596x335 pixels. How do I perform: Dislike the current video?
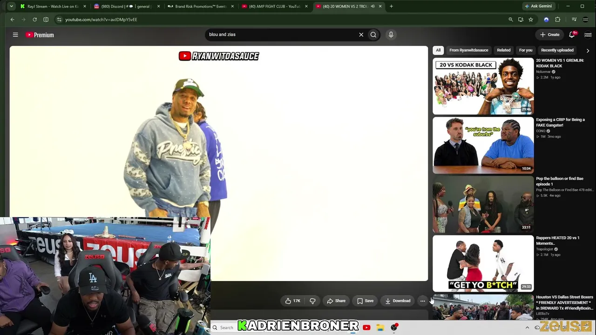click(x=312, y=301)
